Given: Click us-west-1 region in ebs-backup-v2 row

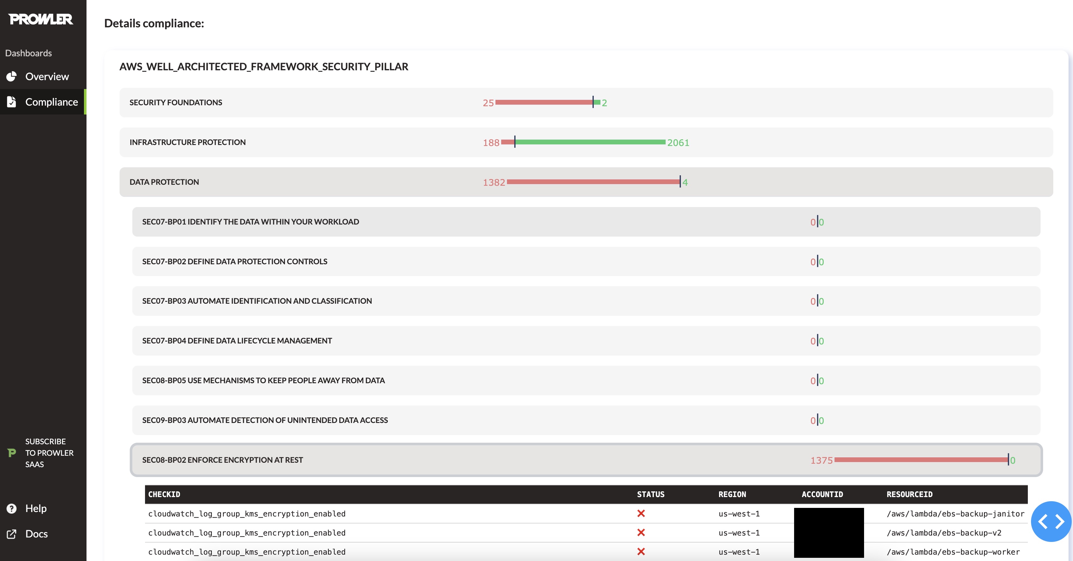Looking at the screenshot, I should pyautogui.click(x=739, y=533).
